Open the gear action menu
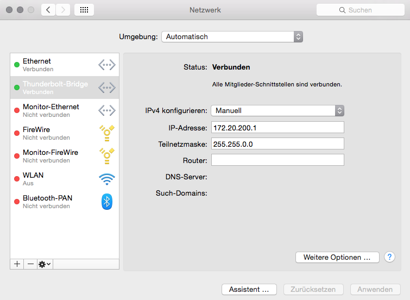Image resolution: width=410 pixels, height=300 pixels. [x=45, y=264]
